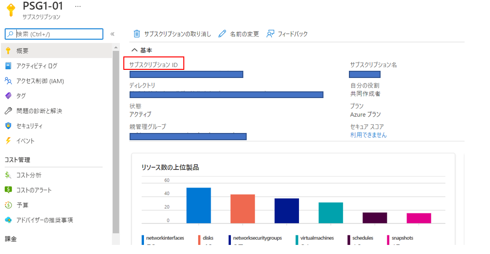The image size is (490, 254).
Task: Click the フィードバック person icon
Action: (x=270, y=33)
